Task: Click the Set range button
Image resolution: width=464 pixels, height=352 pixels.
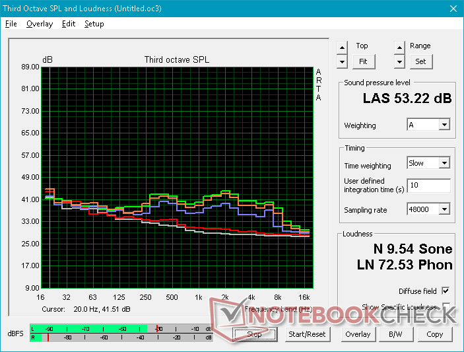Action: pos(421,61)
